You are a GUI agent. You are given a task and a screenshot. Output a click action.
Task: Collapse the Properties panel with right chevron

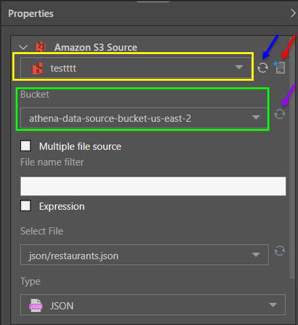[x=293, y=14]
